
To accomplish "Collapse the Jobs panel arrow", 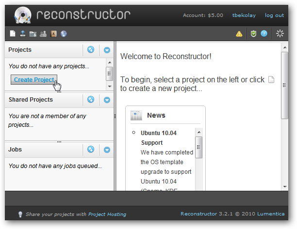I will (107, 150).
